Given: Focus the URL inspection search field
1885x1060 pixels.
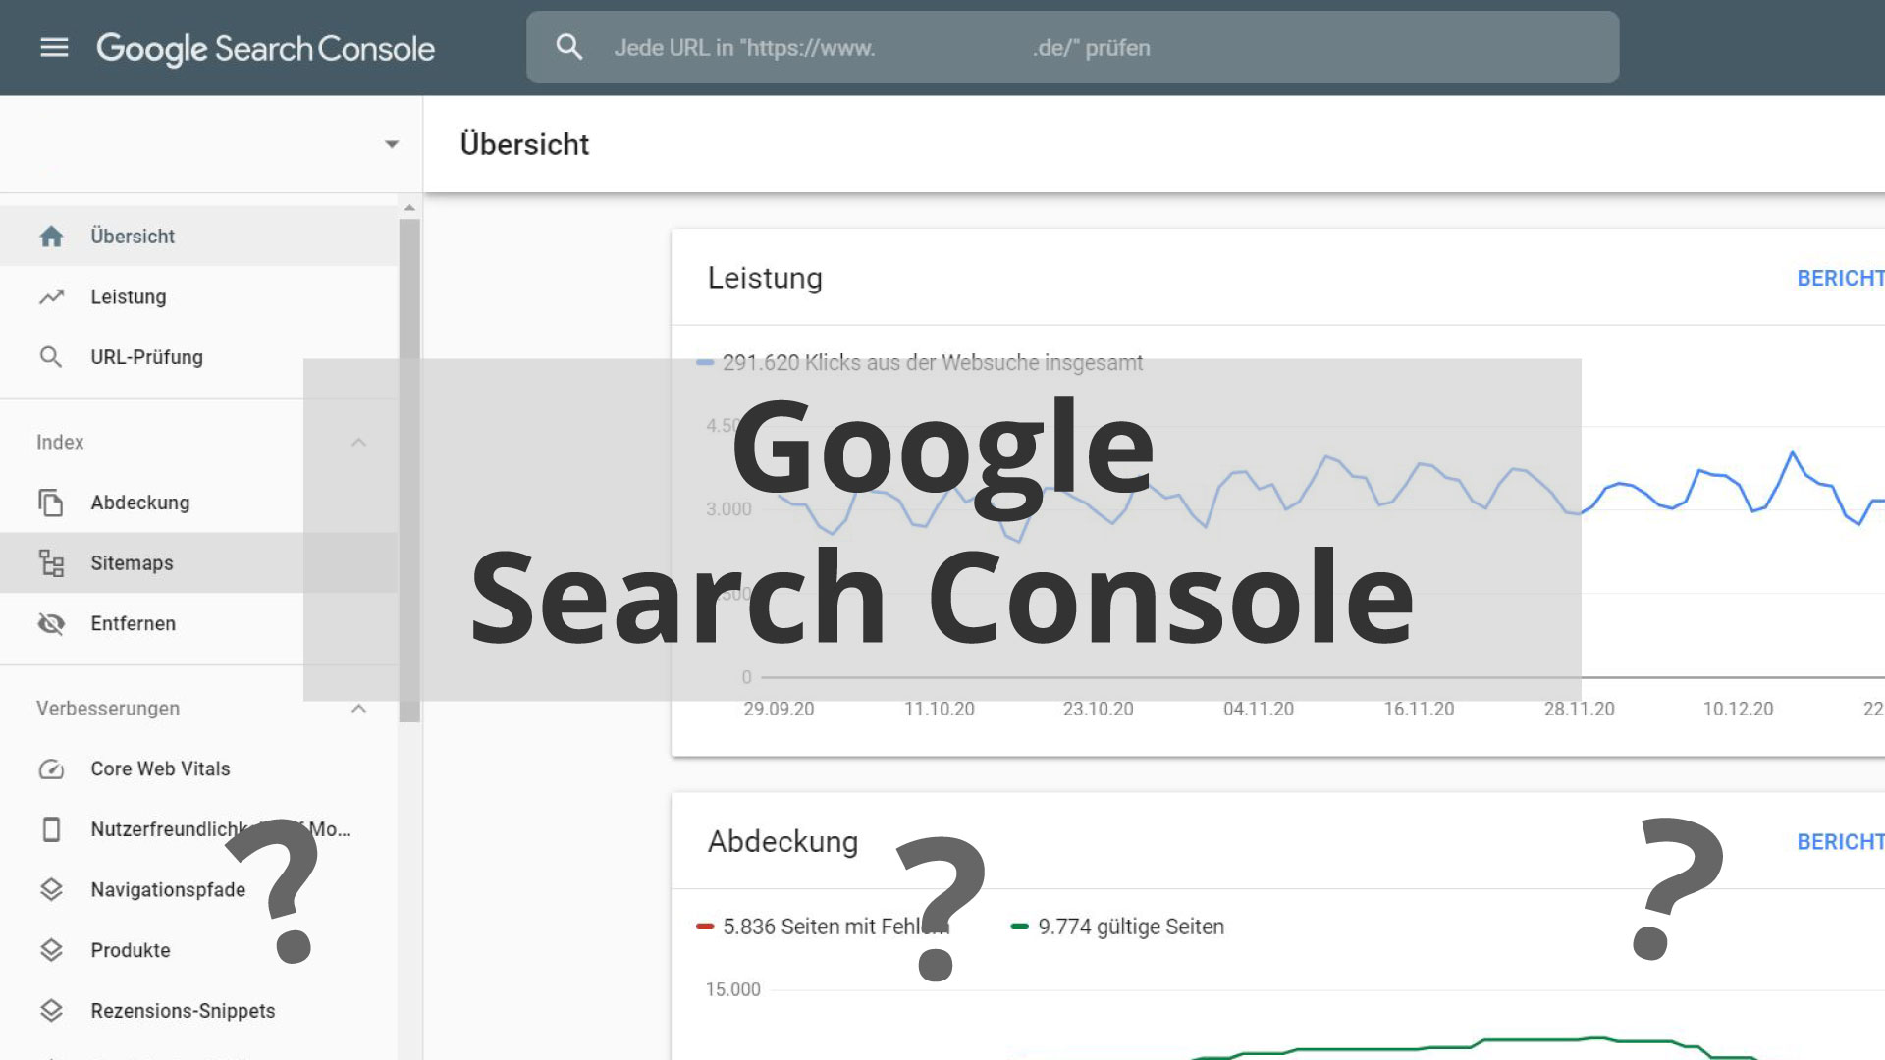Looking at the screenshot, I should coord(1072,47).
